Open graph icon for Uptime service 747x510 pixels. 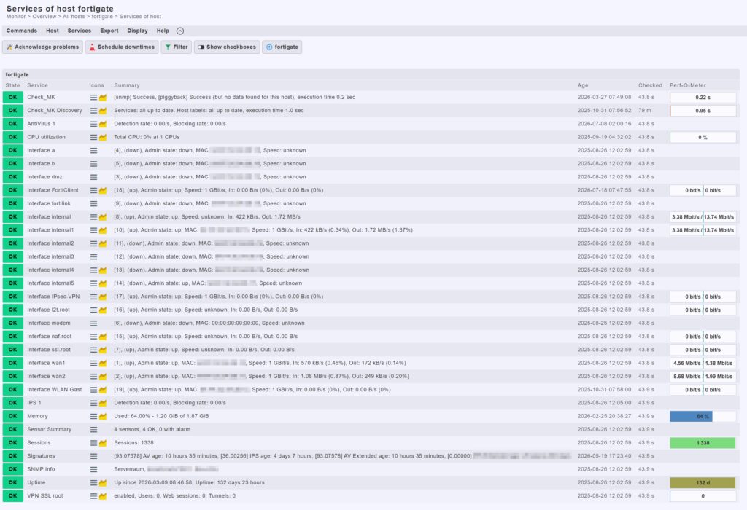point(103,483)
